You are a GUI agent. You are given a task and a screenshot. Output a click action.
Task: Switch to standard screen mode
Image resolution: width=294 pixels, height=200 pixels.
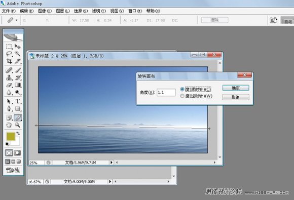[x=8, y=162]
